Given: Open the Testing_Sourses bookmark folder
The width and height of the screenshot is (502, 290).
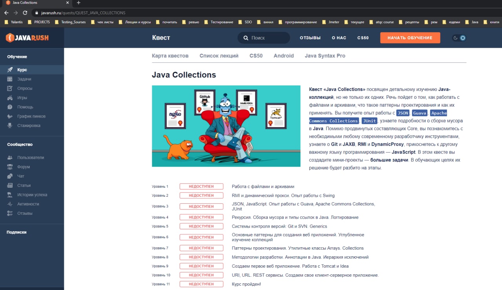Looking at the screenshot, I should (x=70, y=22).
